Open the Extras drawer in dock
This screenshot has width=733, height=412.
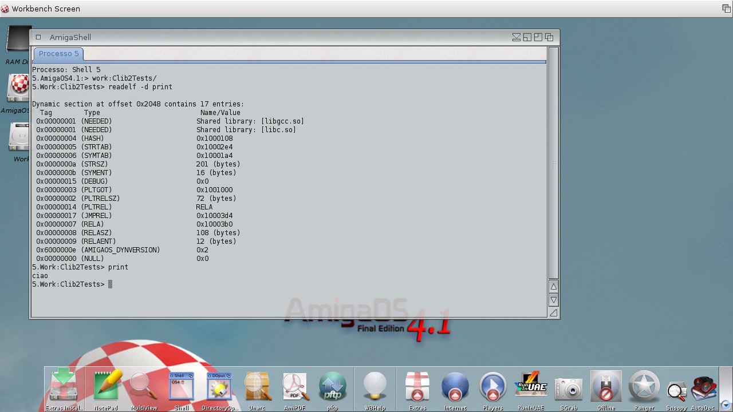417,389
